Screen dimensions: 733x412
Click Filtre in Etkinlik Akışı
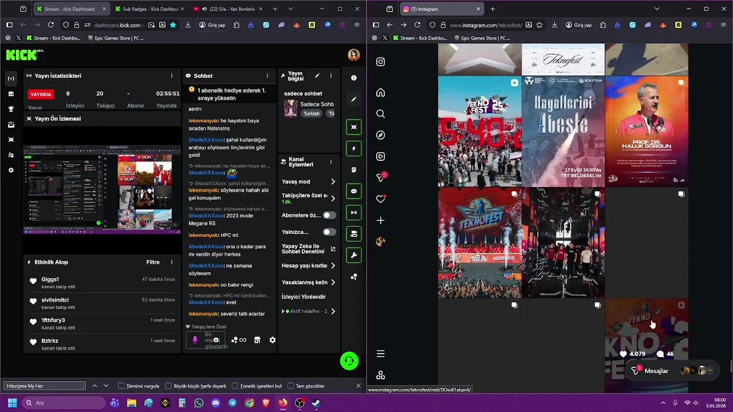click(153, 262)
